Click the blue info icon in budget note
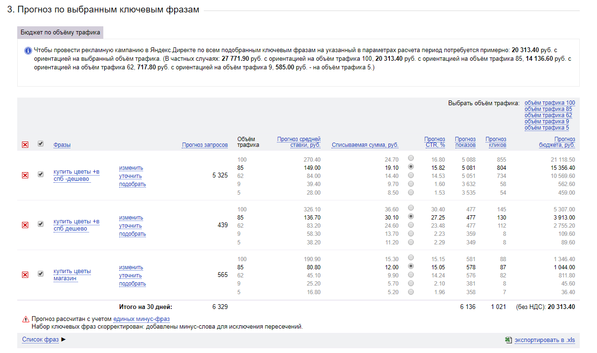The width and height of the screenshot is (597, 353). tap(28, 50)
